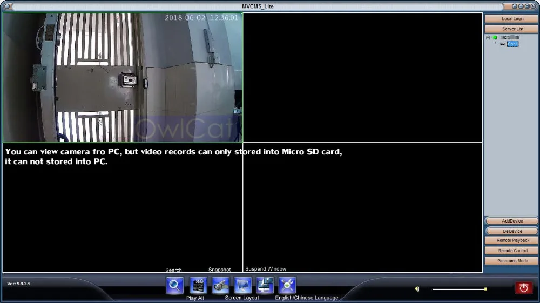Viewport: 540px width, 303px height.
Task: Click the Play All clapperboard icon
Action: (x=198, y=285)
